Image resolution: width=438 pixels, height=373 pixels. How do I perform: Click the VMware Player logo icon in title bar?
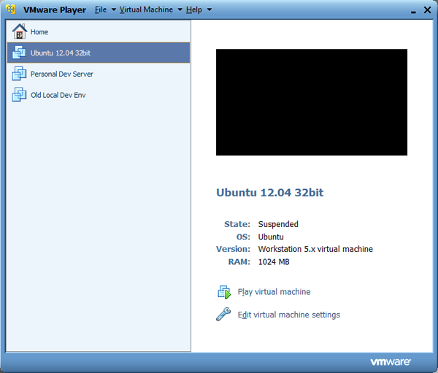[x=11, y=9]
